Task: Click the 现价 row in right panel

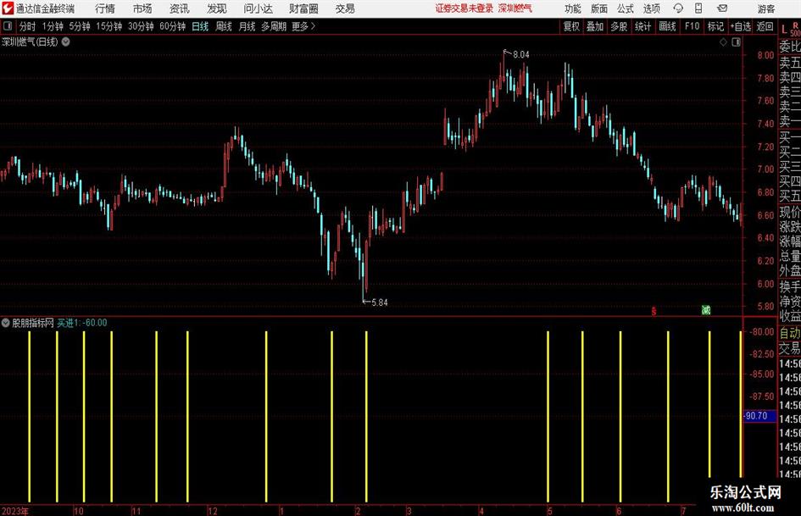Action: pyautogui.click(x=790, y=212)
